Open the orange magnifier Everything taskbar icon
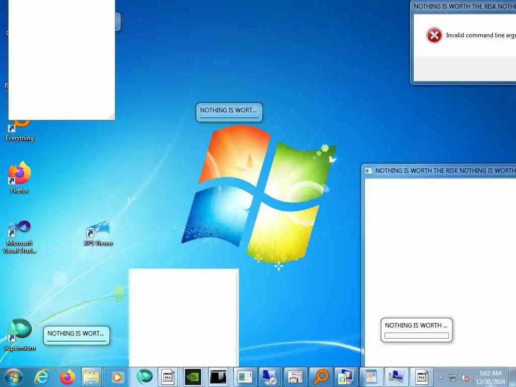 [x=320, y=377]
